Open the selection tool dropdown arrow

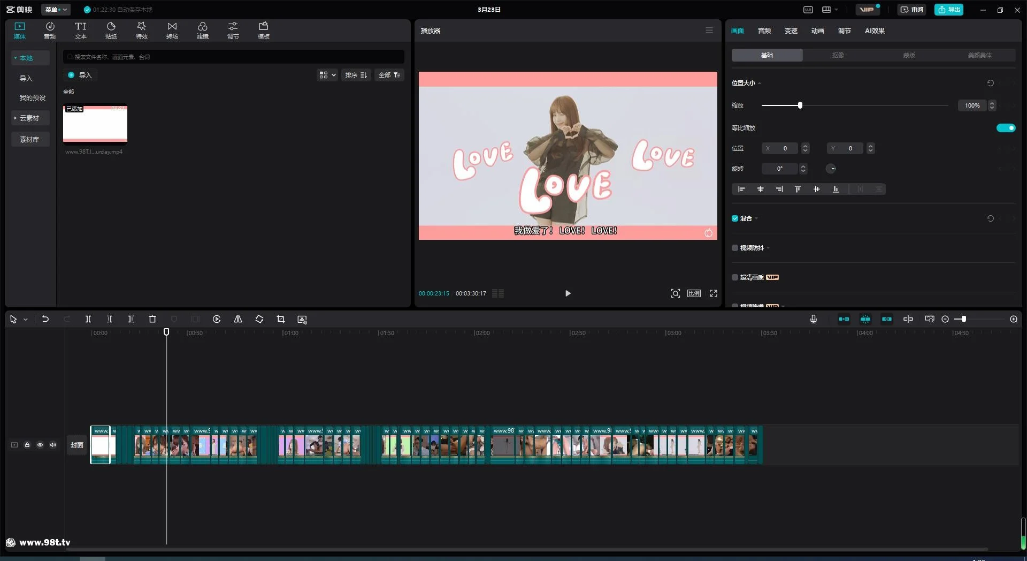point(25,320)
